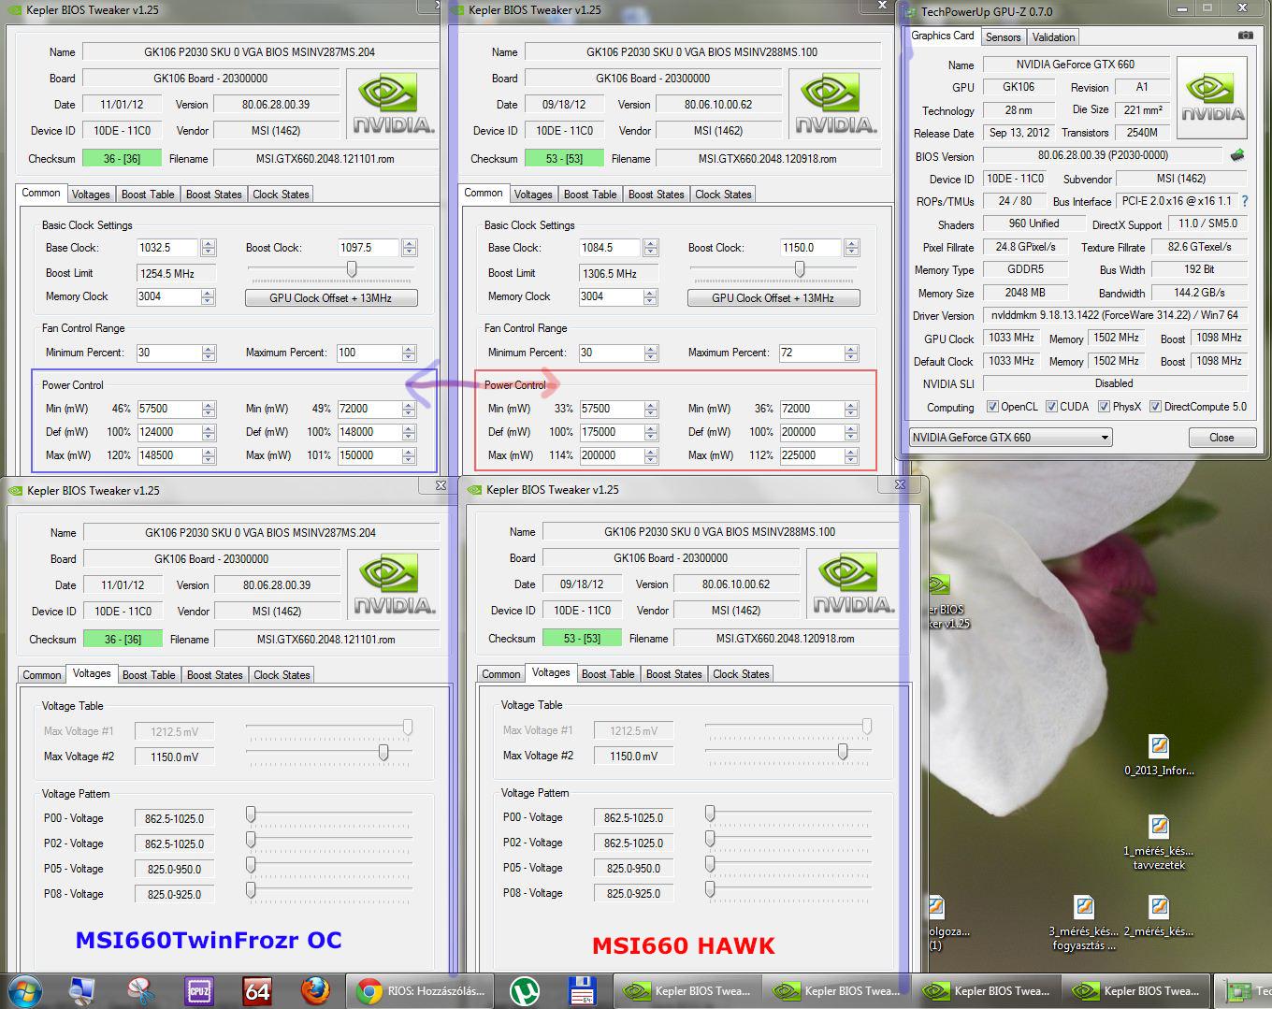The height and width of the screenshot is (1009, 1272).
Task: Toggle the DirectCompute 5.0 checkbox
Action: tap(1156, 407)
